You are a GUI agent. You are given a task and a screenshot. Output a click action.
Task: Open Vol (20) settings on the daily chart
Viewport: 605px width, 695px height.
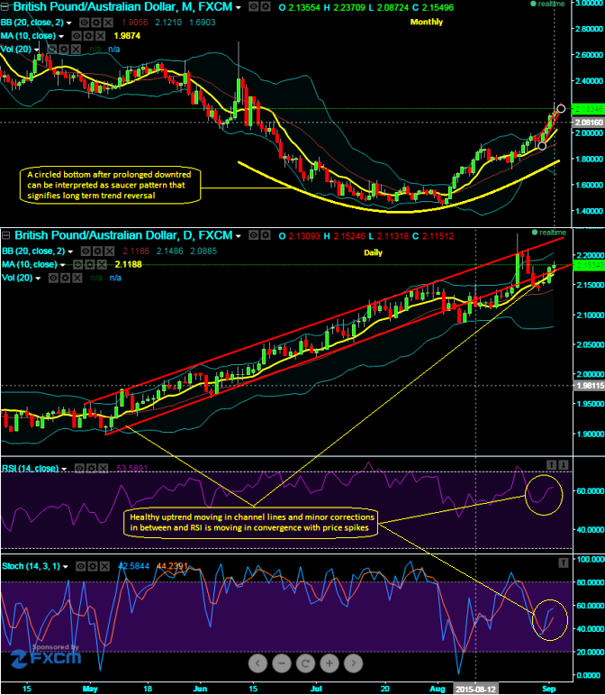(x=66, y=278)
